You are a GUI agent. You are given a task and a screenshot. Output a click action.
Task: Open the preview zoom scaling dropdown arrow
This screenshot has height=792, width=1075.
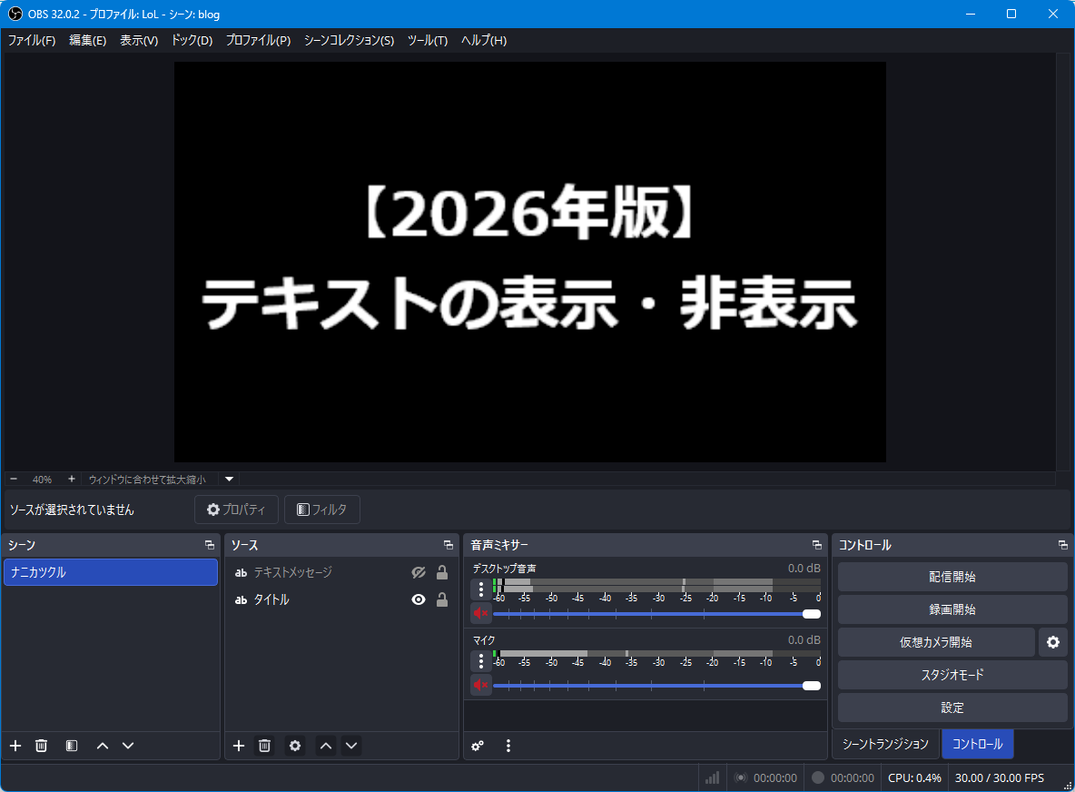(x=230, y=479)
